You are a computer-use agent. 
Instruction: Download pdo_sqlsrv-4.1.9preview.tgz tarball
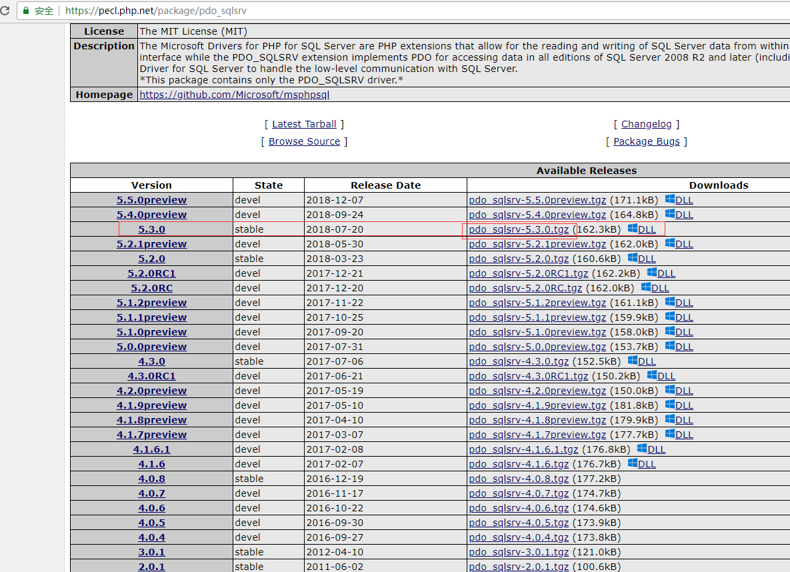pos(537,405)
